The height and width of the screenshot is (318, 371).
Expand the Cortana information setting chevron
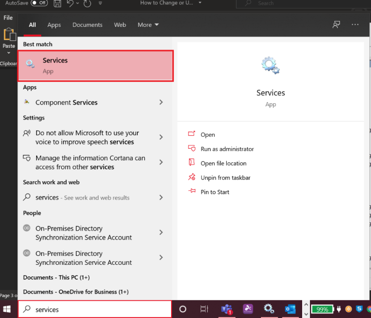(x=161, y=162)
